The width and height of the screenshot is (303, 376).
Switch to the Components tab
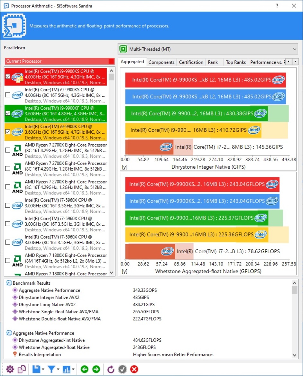coord(161,62)
